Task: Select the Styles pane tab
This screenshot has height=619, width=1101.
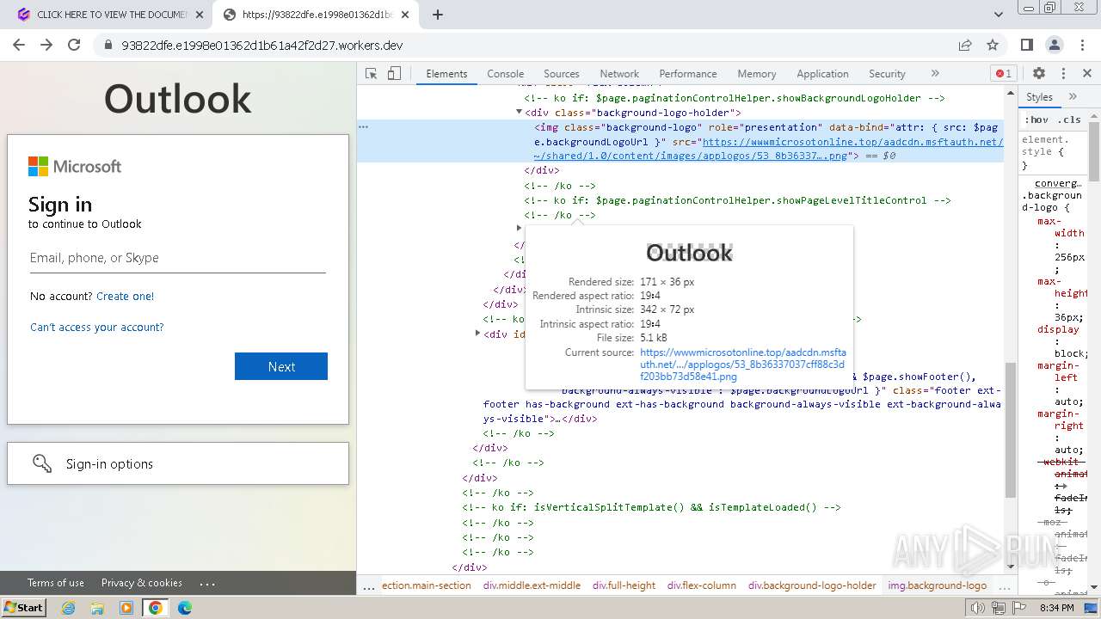Action: click(1039, 97)
